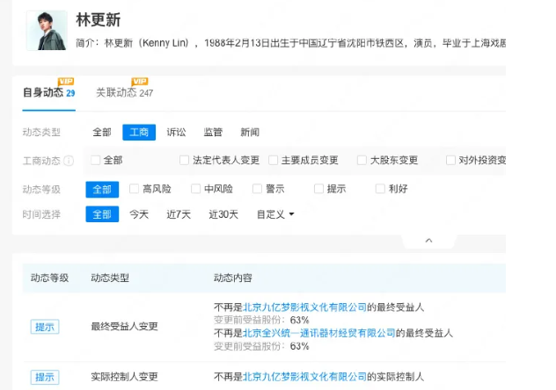Viewport: 556px width, 390px height.
Task: Click the 提示 tag on 最终受益人变更 row
Action: point(45,327)
